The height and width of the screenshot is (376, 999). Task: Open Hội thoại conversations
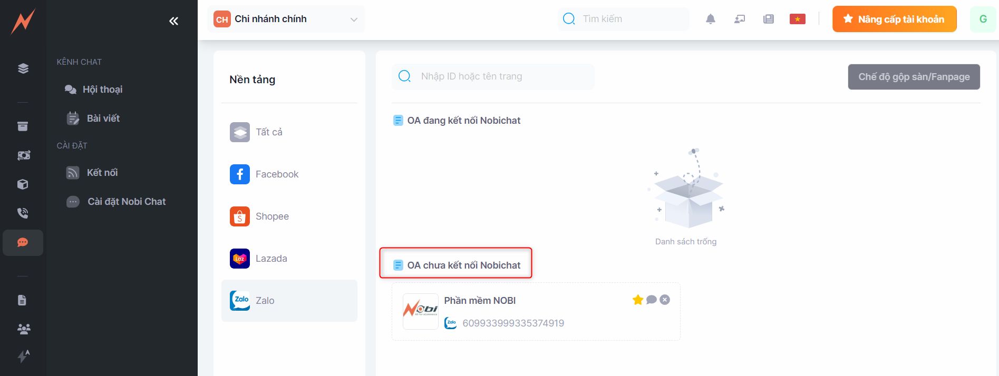coord(93,90)
